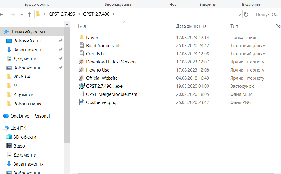281x174 pixels.
Task: Open Робоча папка in sidebar
Action: tap(28, 104)
